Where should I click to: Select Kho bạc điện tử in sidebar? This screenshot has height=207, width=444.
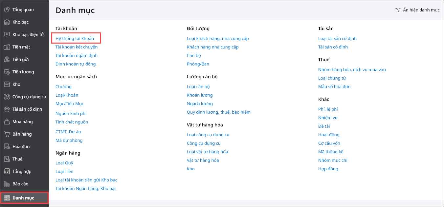click(x=28, y=34)
